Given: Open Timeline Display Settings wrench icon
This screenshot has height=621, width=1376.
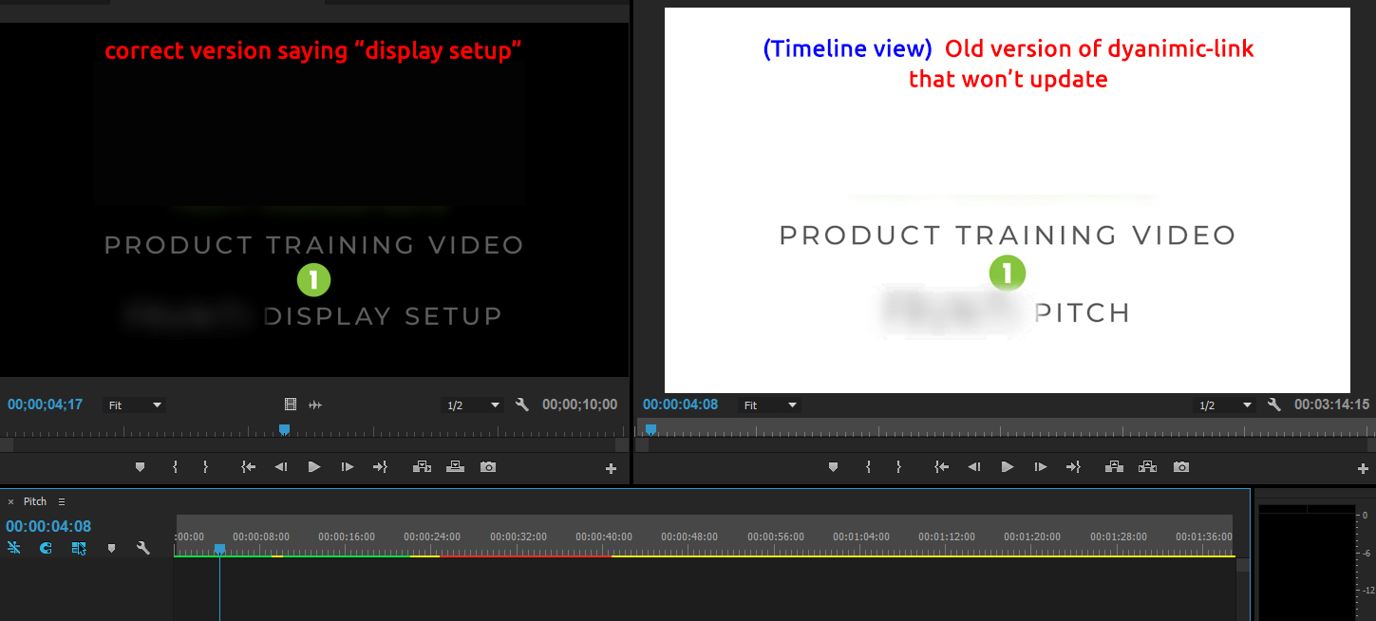Looking at the screenshot, I should pos(141,548).
